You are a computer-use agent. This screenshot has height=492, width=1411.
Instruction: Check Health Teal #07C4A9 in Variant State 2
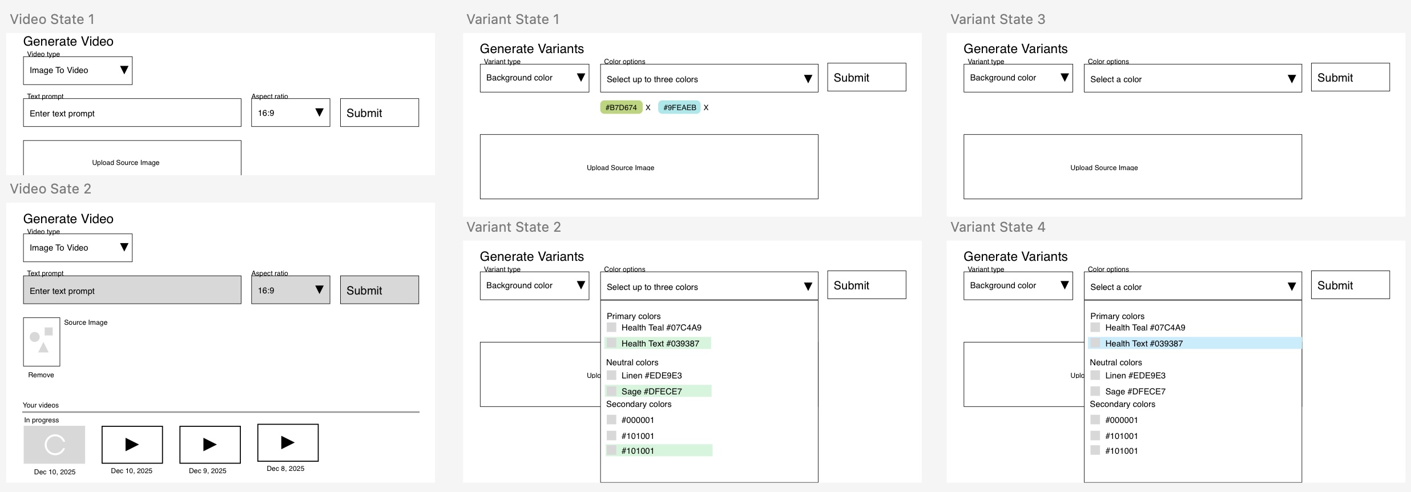(x=611, y=328)
